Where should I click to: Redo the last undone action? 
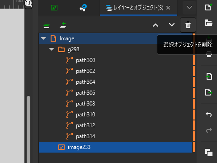coord(209,130)
